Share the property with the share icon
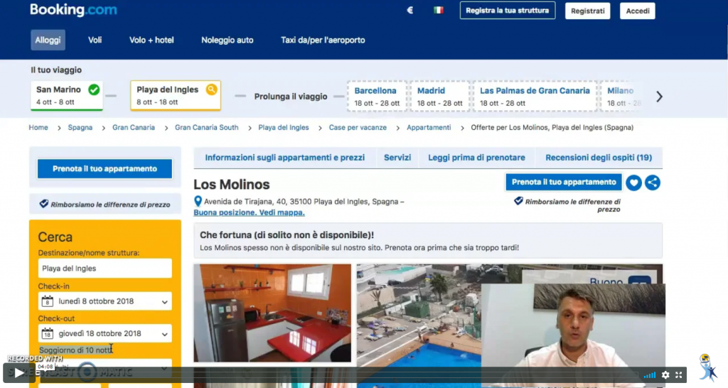 click(653, 183)
